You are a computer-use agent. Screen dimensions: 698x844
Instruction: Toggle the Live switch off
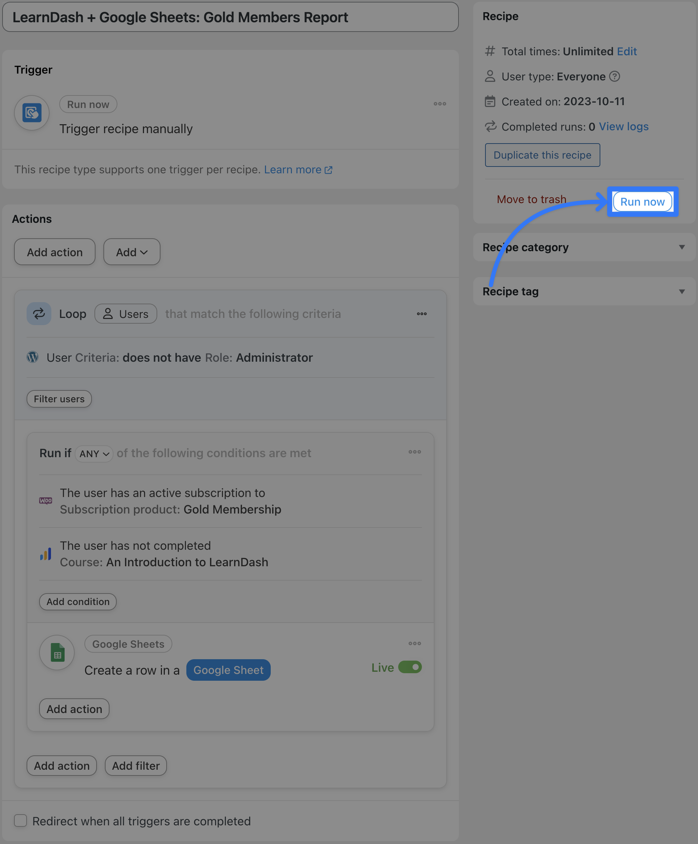pos(410,667)
